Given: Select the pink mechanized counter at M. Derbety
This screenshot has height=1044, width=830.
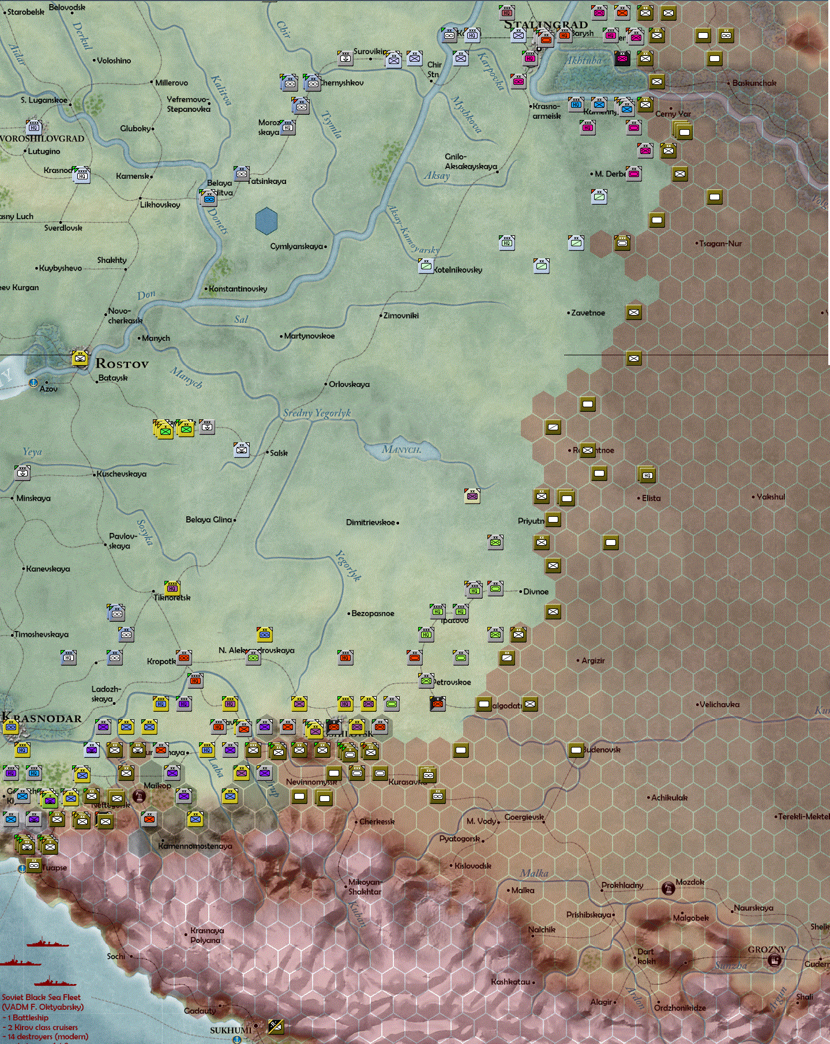Looking at the screenshot, I should pyautogui.click(x=634, y=173).
